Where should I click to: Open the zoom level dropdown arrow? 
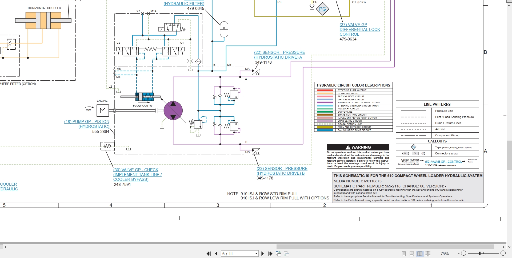[x=459, y=254]
